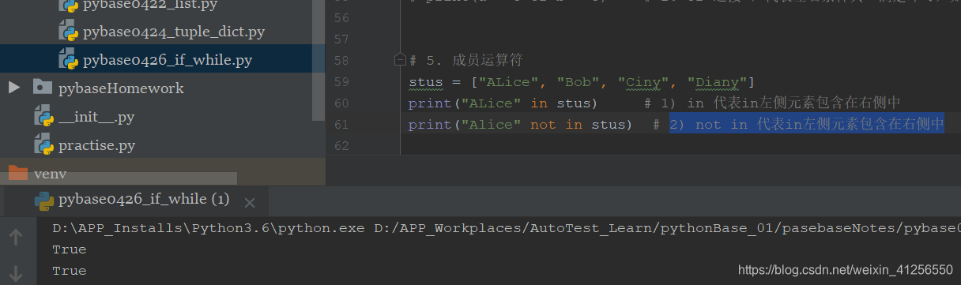This screenshot has height=285, width=961.
Task: Click the run tab Python icon
Action: 43,201
